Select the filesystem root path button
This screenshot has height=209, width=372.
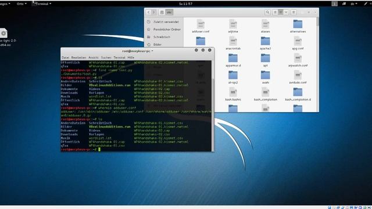tap(162, 12)
